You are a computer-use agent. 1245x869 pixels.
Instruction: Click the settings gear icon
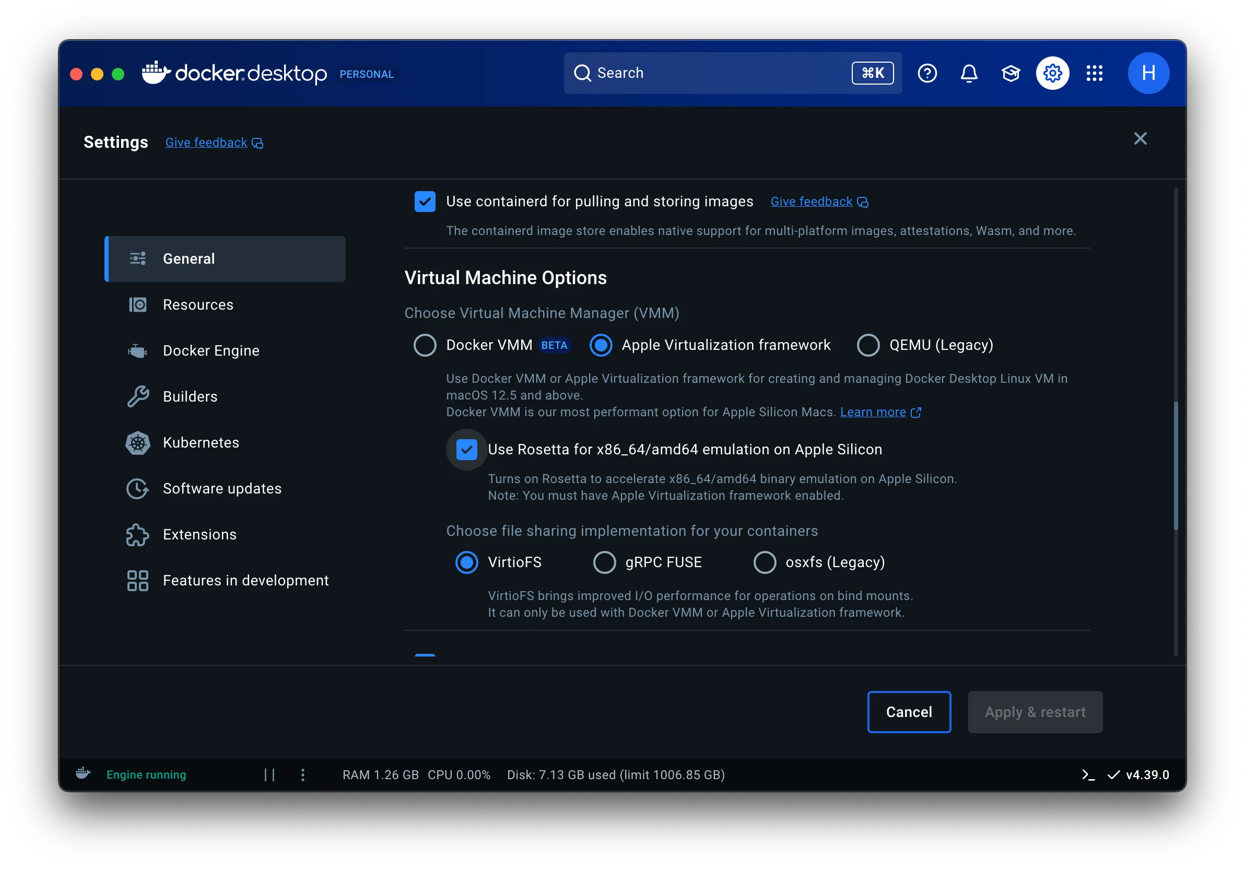tap(1052, 73)
